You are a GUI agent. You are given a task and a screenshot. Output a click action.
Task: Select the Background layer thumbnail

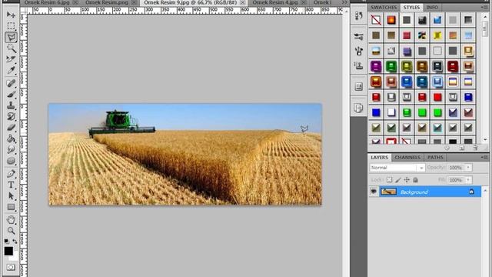[388, 192]
